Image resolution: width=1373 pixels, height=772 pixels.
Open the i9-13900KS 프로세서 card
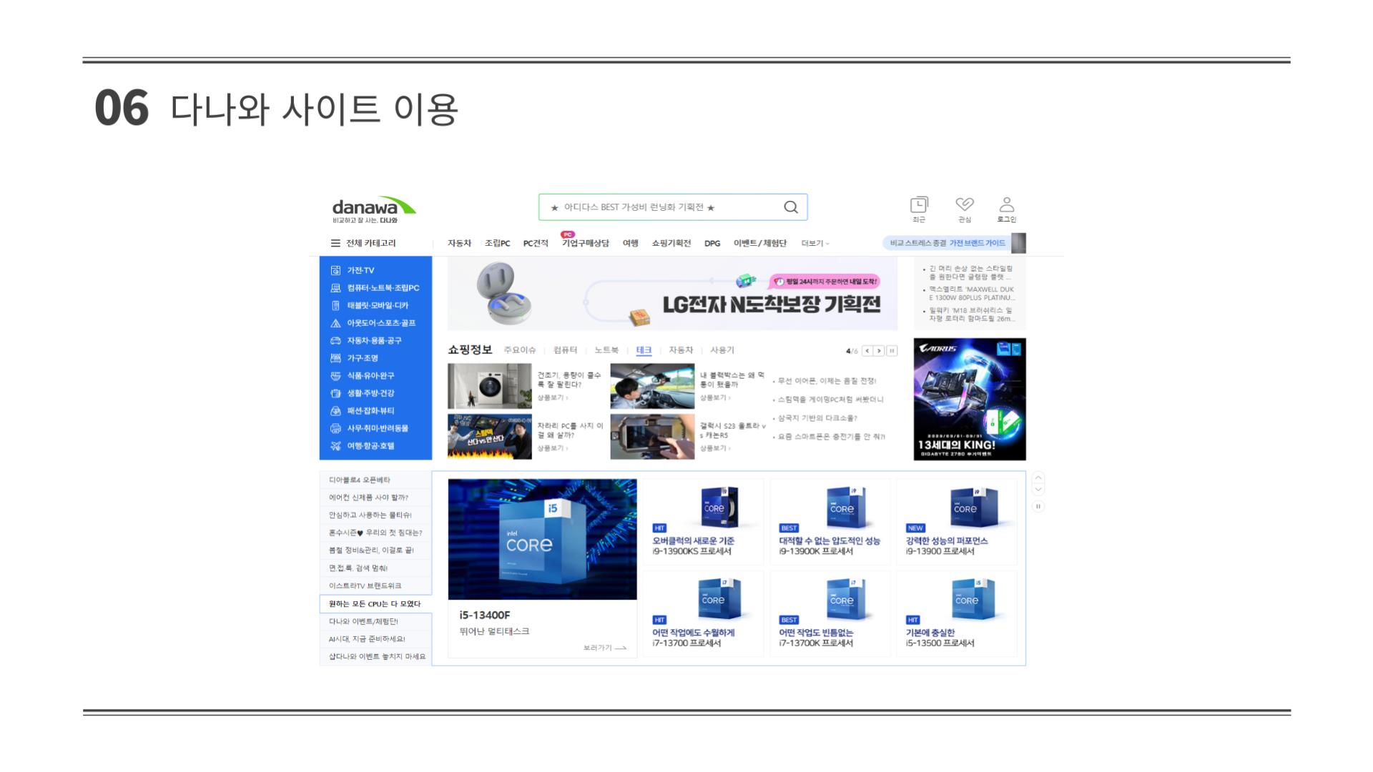pyautogui.click(x=703, y=522)
